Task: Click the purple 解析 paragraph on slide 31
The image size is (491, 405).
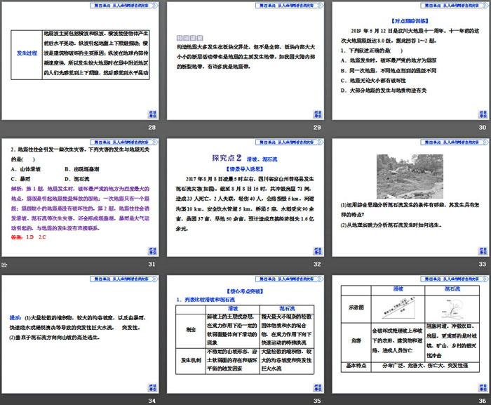Action: 80,208
